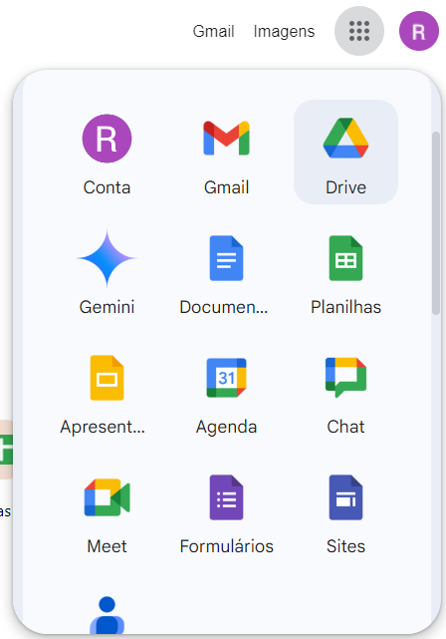446x639 pixels.
Task: Click the Gmail link in the top bar
Action: [x=214, y=31]
